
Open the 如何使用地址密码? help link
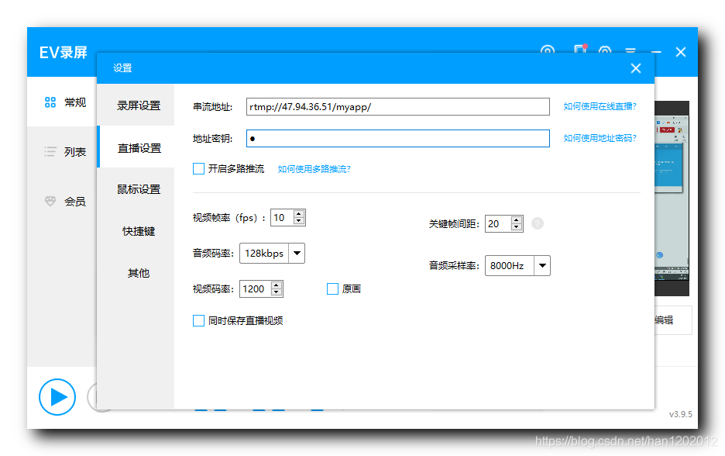[x=600, y=138]
